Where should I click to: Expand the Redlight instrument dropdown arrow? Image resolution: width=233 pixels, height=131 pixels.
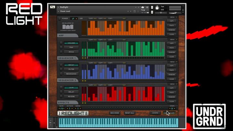click(58, 7)
